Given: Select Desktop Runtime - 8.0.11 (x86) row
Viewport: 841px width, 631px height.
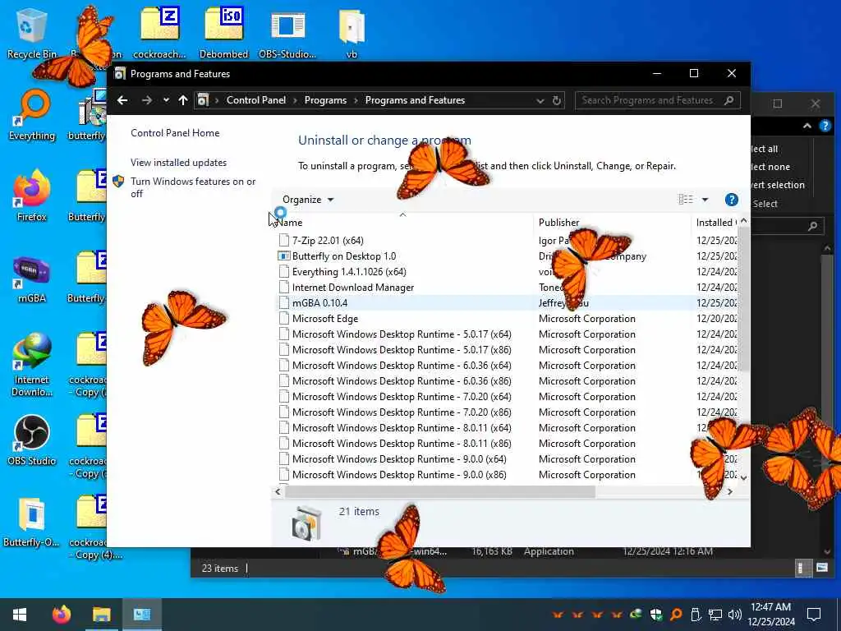Looking at the screenshot, I should [401, 443].
